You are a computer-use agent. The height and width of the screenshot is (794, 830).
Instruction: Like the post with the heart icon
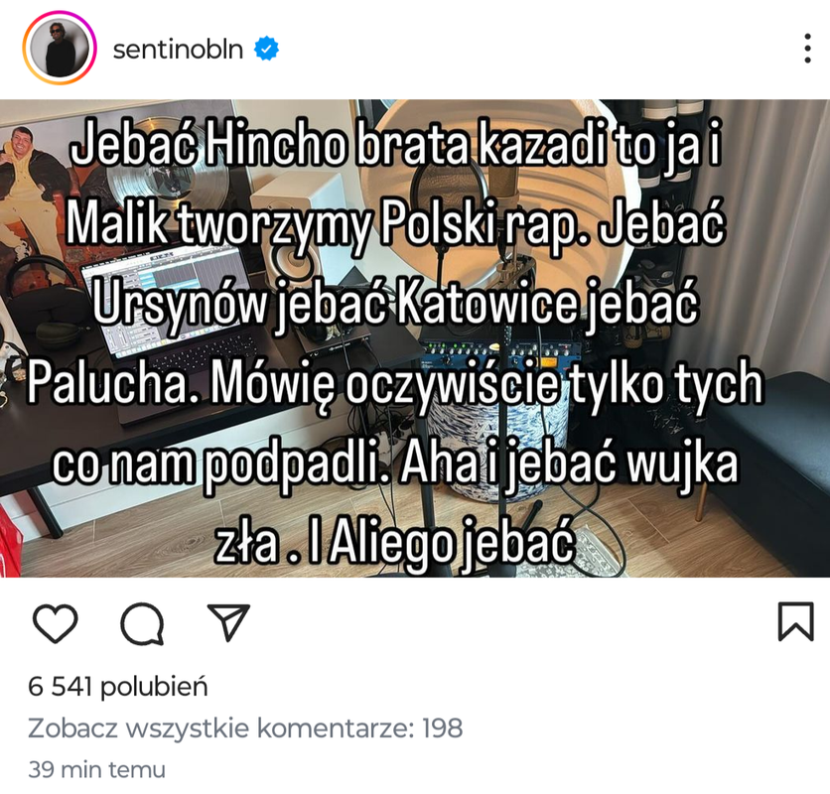click(55, 623)
